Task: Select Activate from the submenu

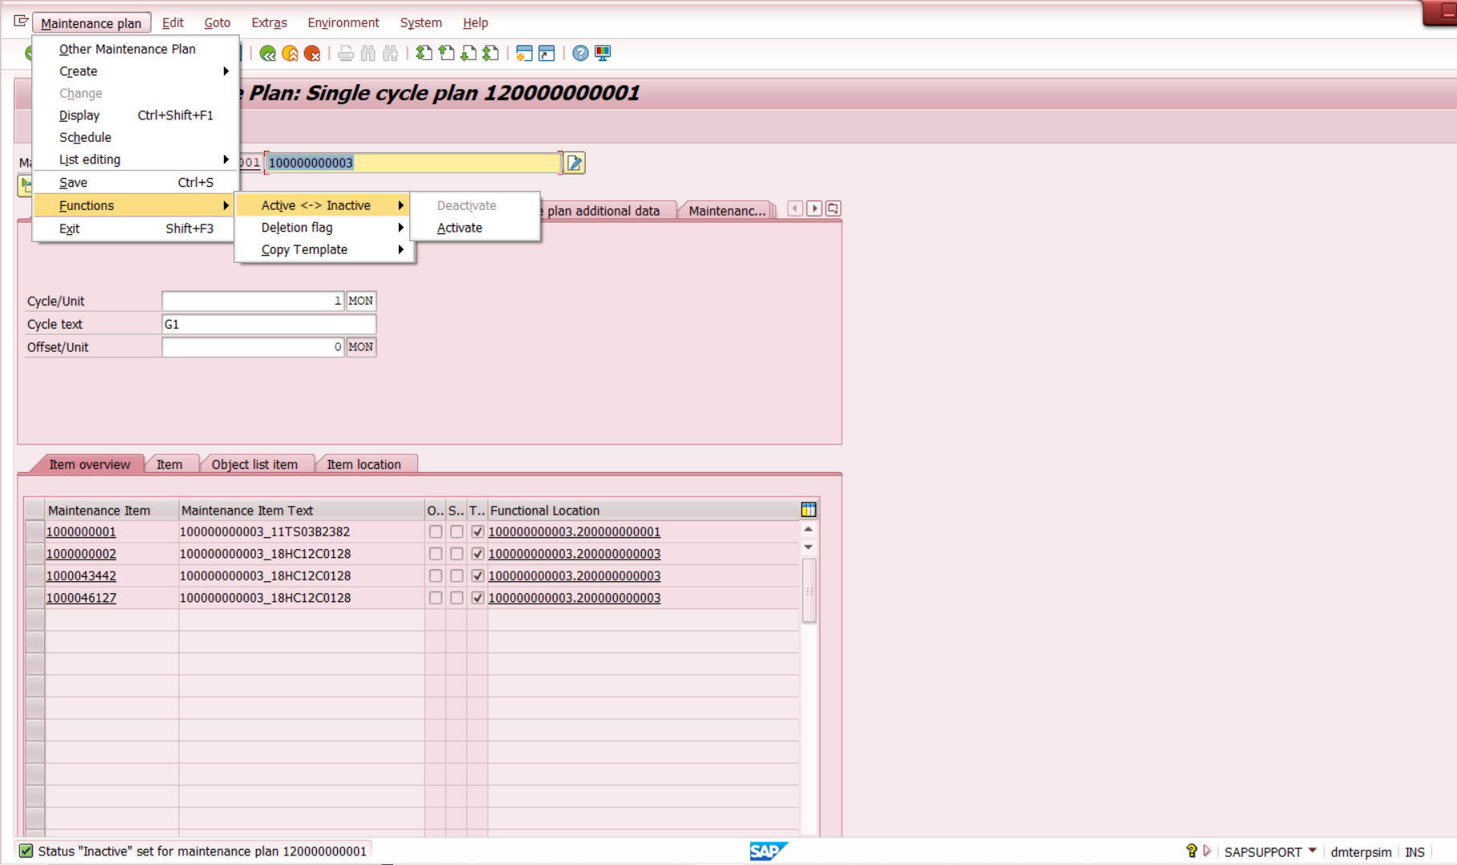Action: (x=460, y=228)
